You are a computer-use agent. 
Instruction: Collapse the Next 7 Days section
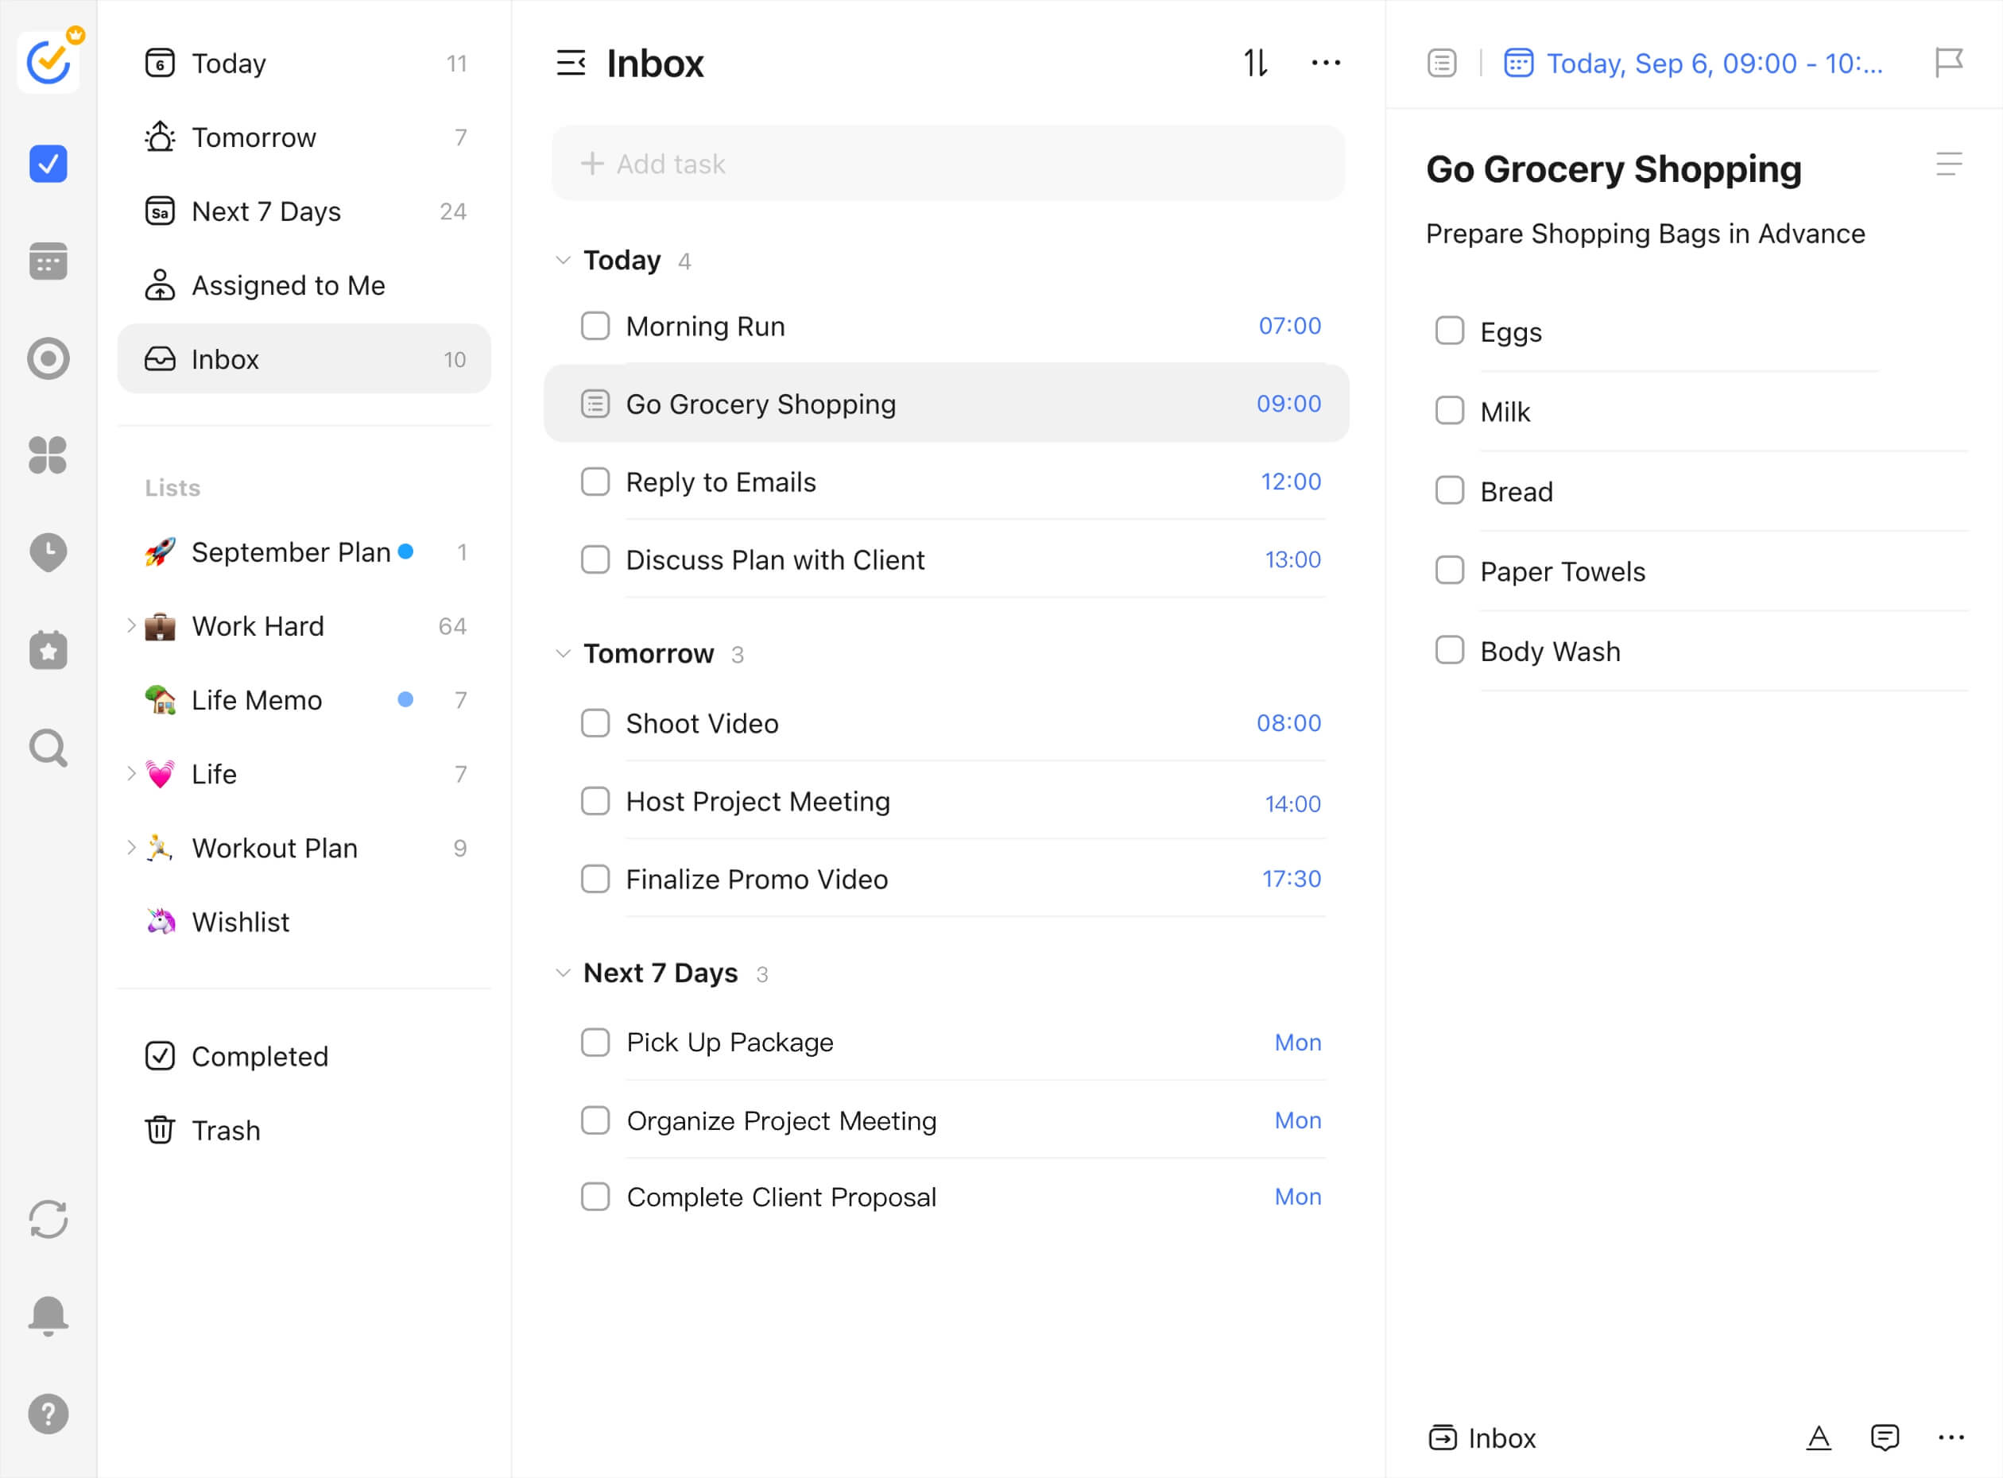coord(563,973)
